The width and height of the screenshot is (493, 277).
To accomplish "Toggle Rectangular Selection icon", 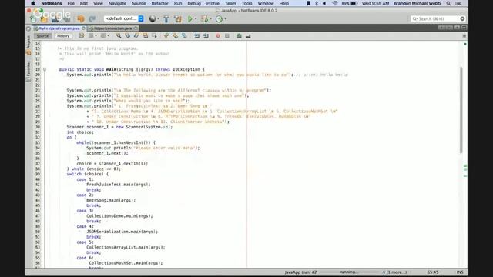I will 154,36.
